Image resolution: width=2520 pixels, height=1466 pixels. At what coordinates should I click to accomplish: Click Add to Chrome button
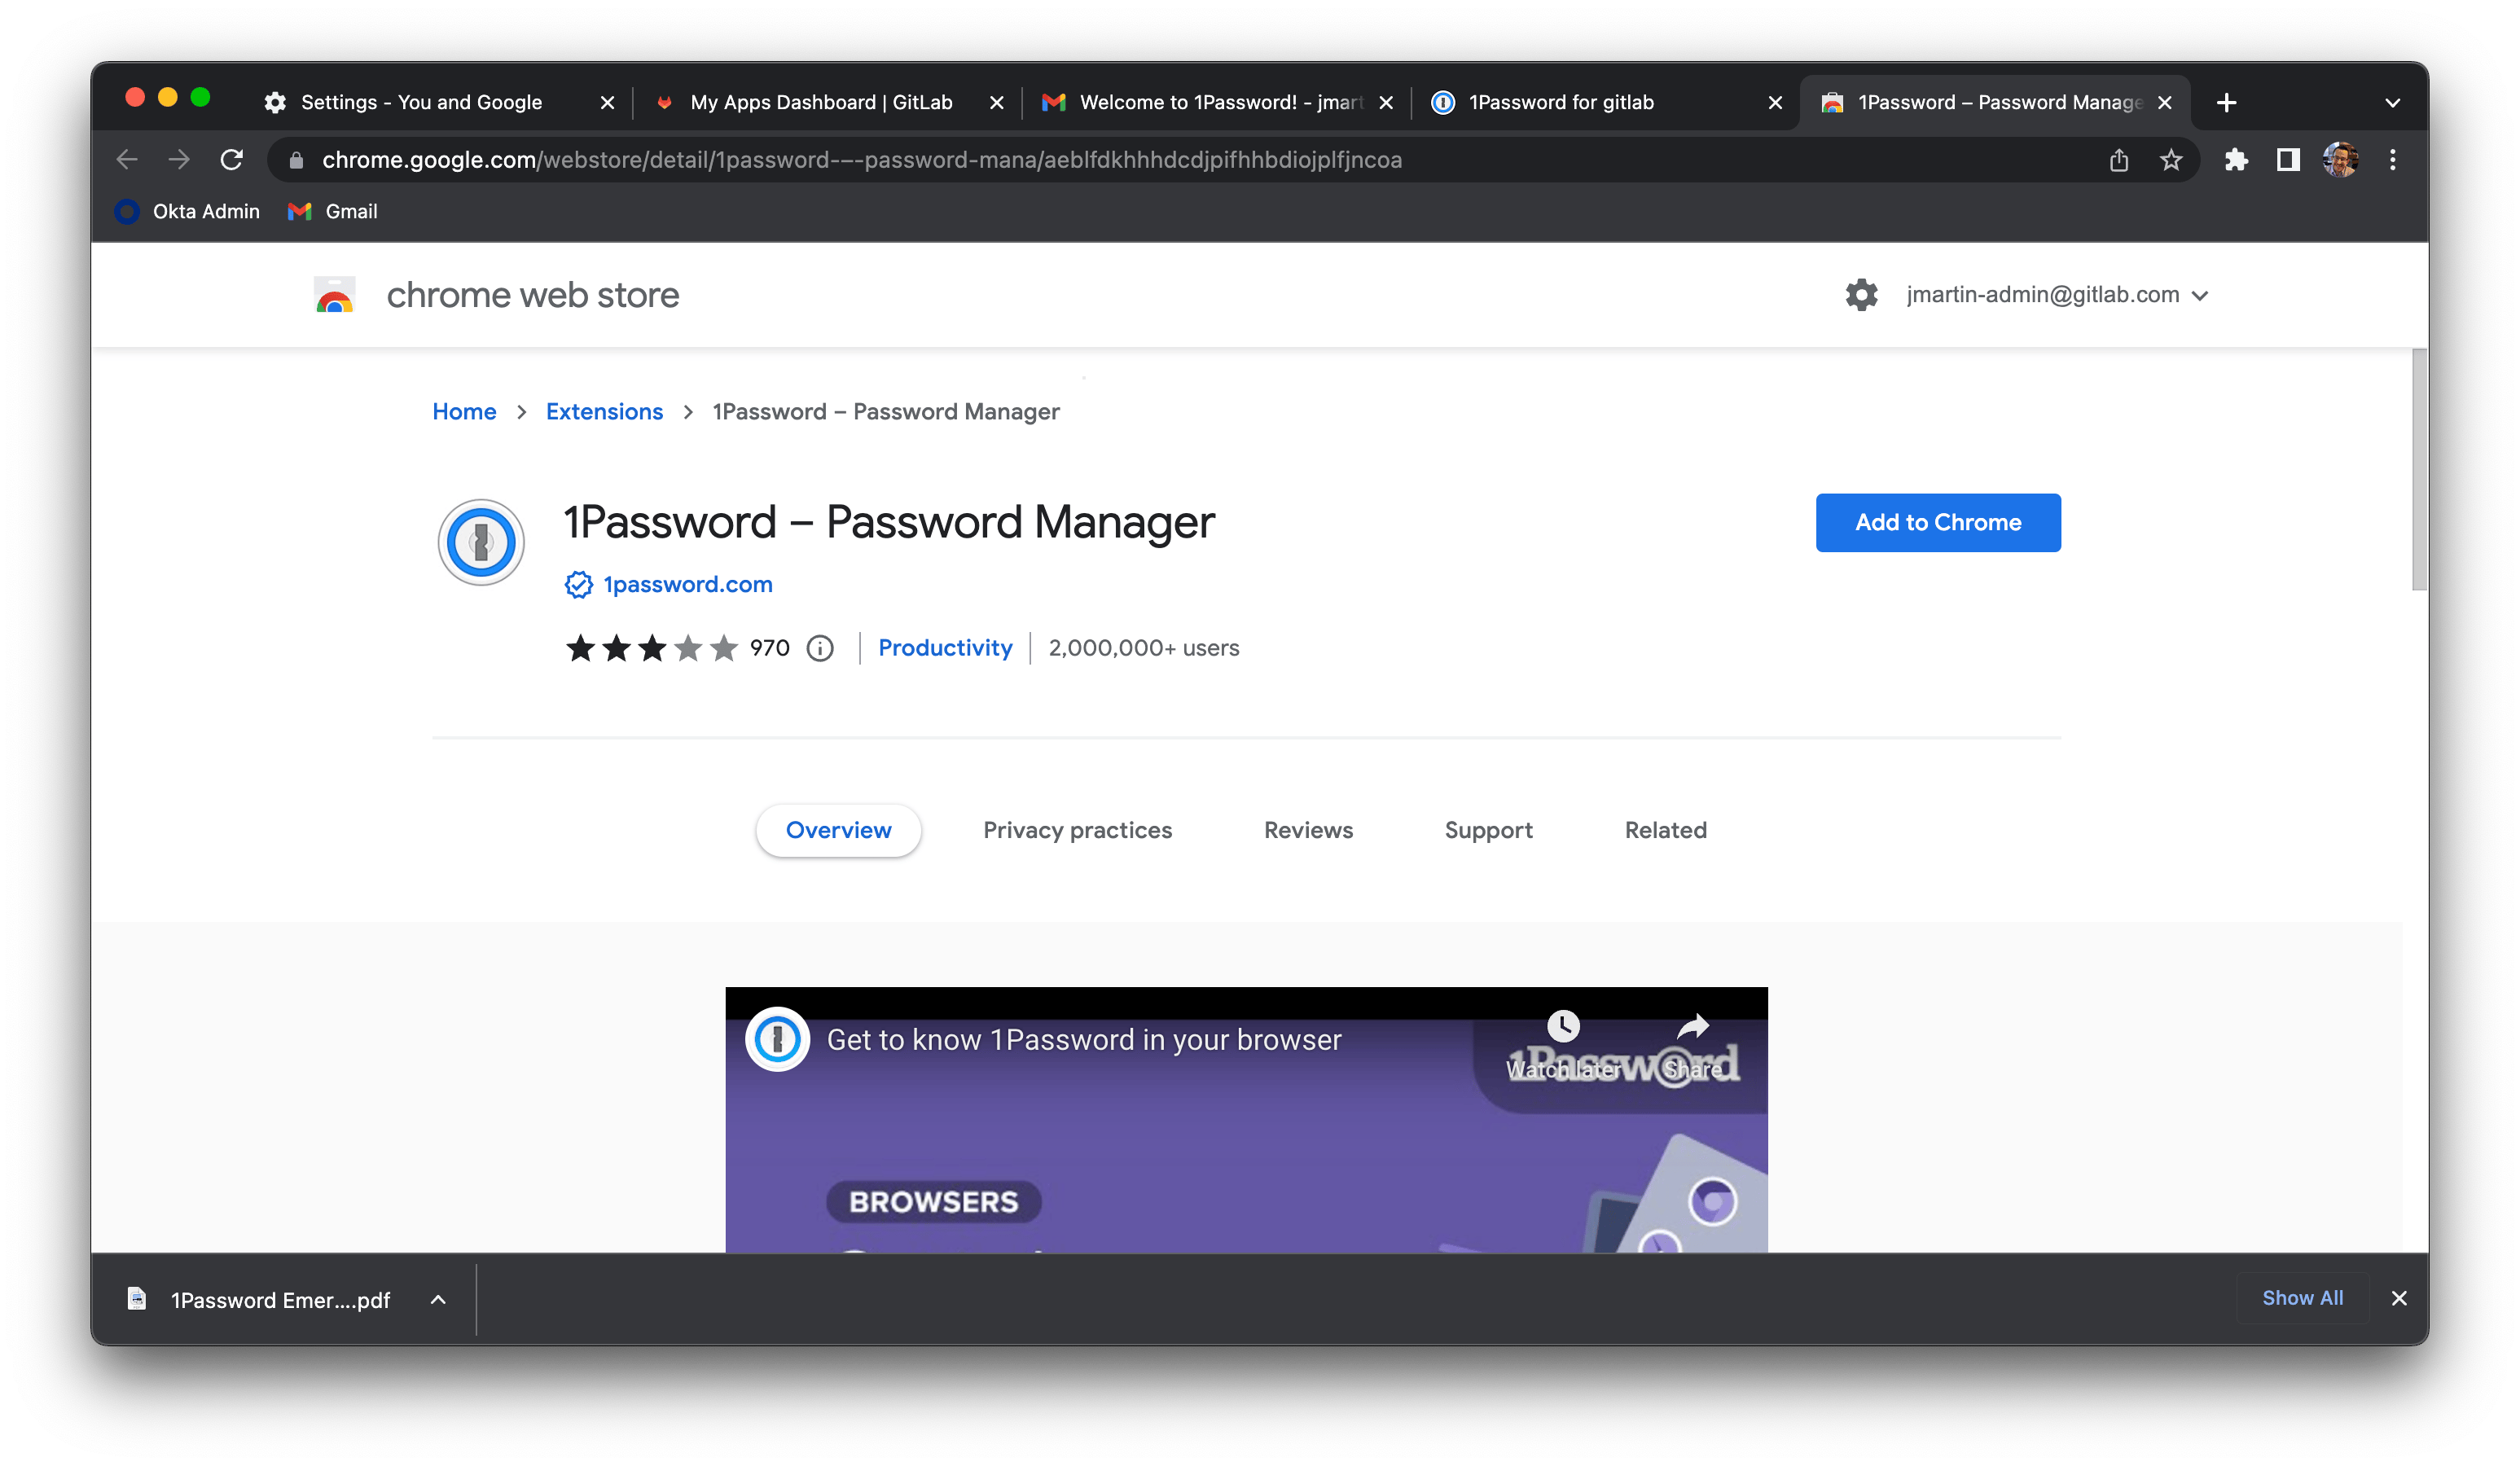pyautogui.click(x=1938, y=522)
